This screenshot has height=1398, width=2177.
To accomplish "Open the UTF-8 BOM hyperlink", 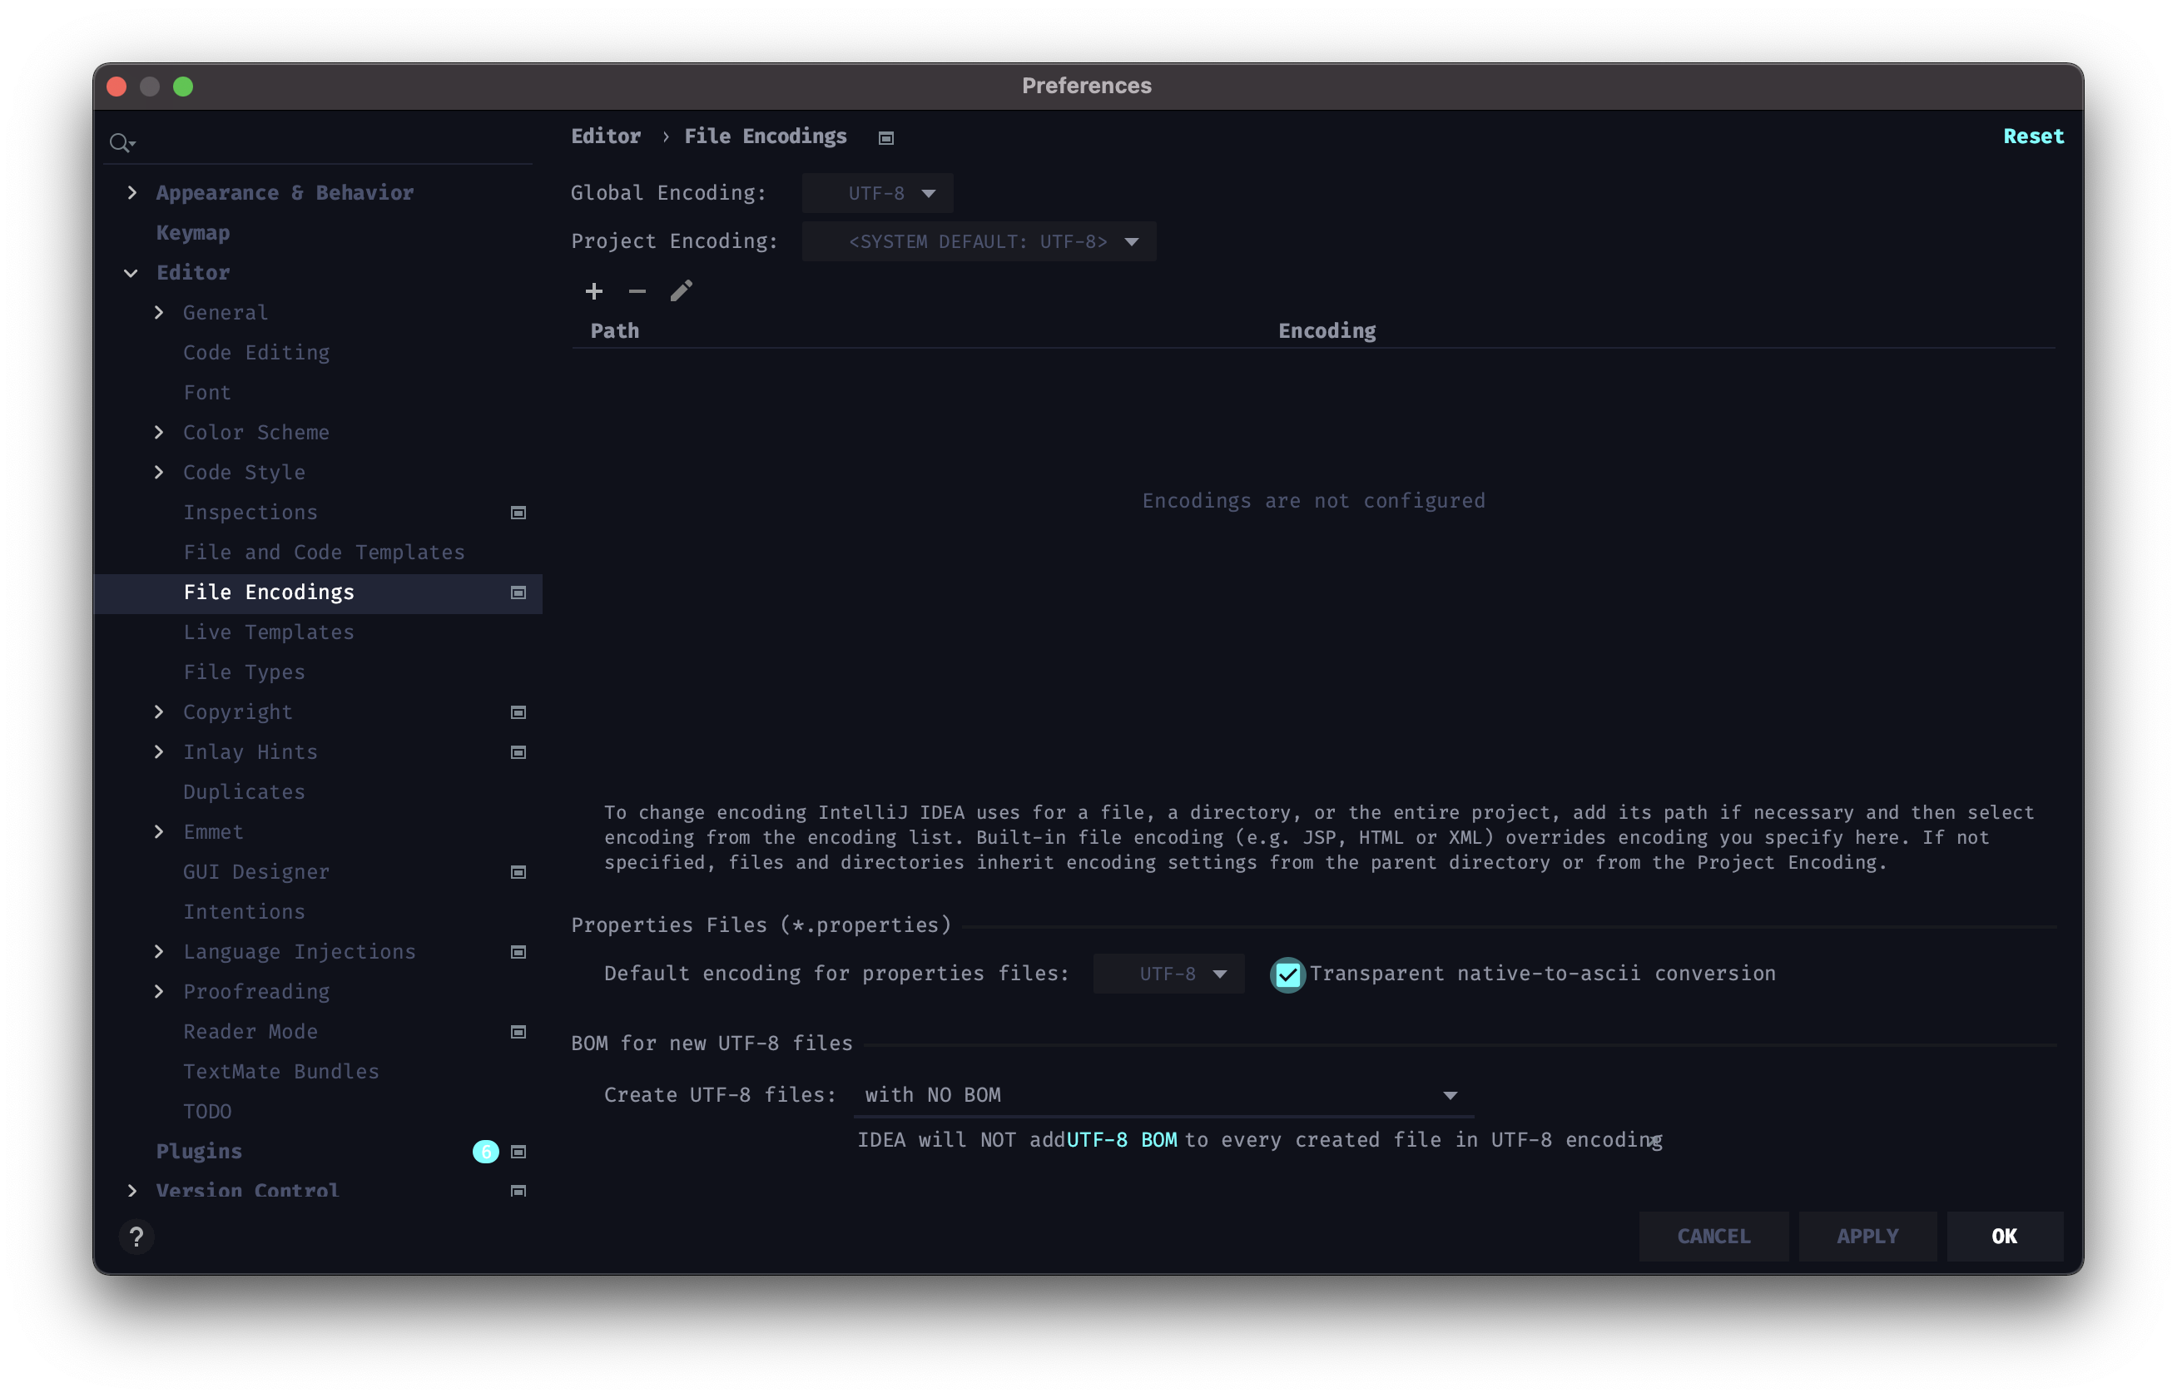I will pos(1121,1140).
